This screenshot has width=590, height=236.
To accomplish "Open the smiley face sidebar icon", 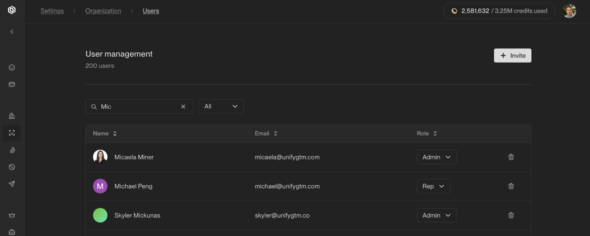I will point(12,67).
